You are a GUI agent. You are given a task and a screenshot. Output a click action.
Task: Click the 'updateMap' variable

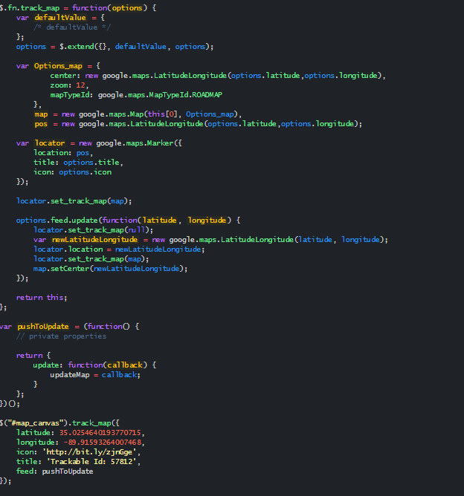[70, 375]
